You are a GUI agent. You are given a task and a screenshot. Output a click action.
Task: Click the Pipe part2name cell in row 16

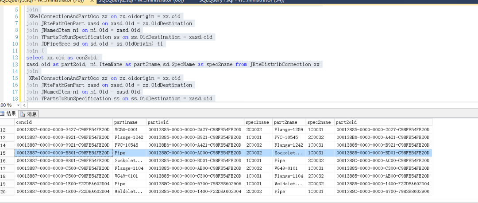(x=289, y=160)
